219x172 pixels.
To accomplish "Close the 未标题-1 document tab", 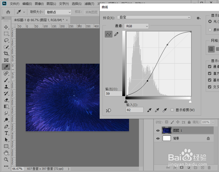I will (67, 20).
